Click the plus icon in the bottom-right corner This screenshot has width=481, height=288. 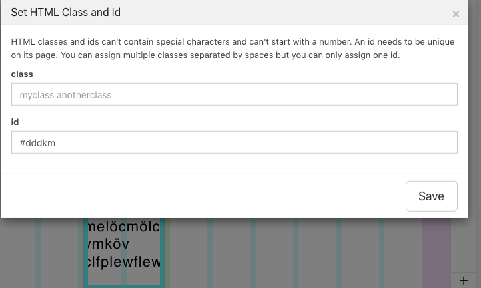(464, 280)
